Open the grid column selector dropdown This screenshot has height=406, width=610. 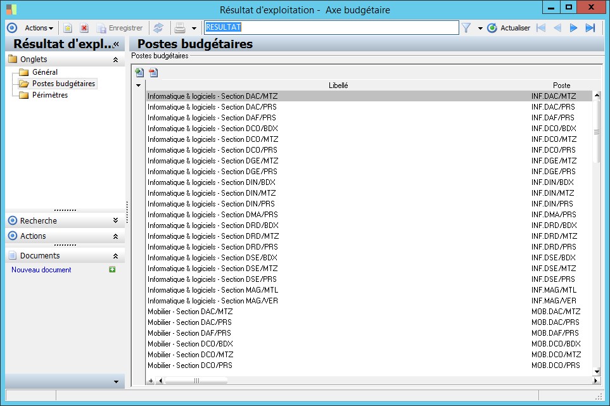tap(139, 85)
